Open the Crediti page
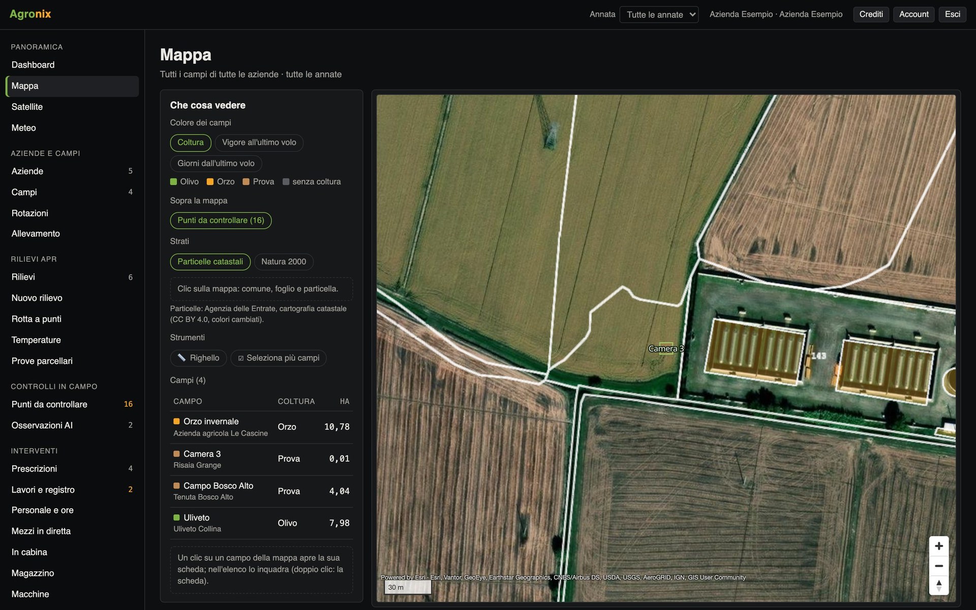976x610 pixels. pyautogui.click(x=871, y=14)
